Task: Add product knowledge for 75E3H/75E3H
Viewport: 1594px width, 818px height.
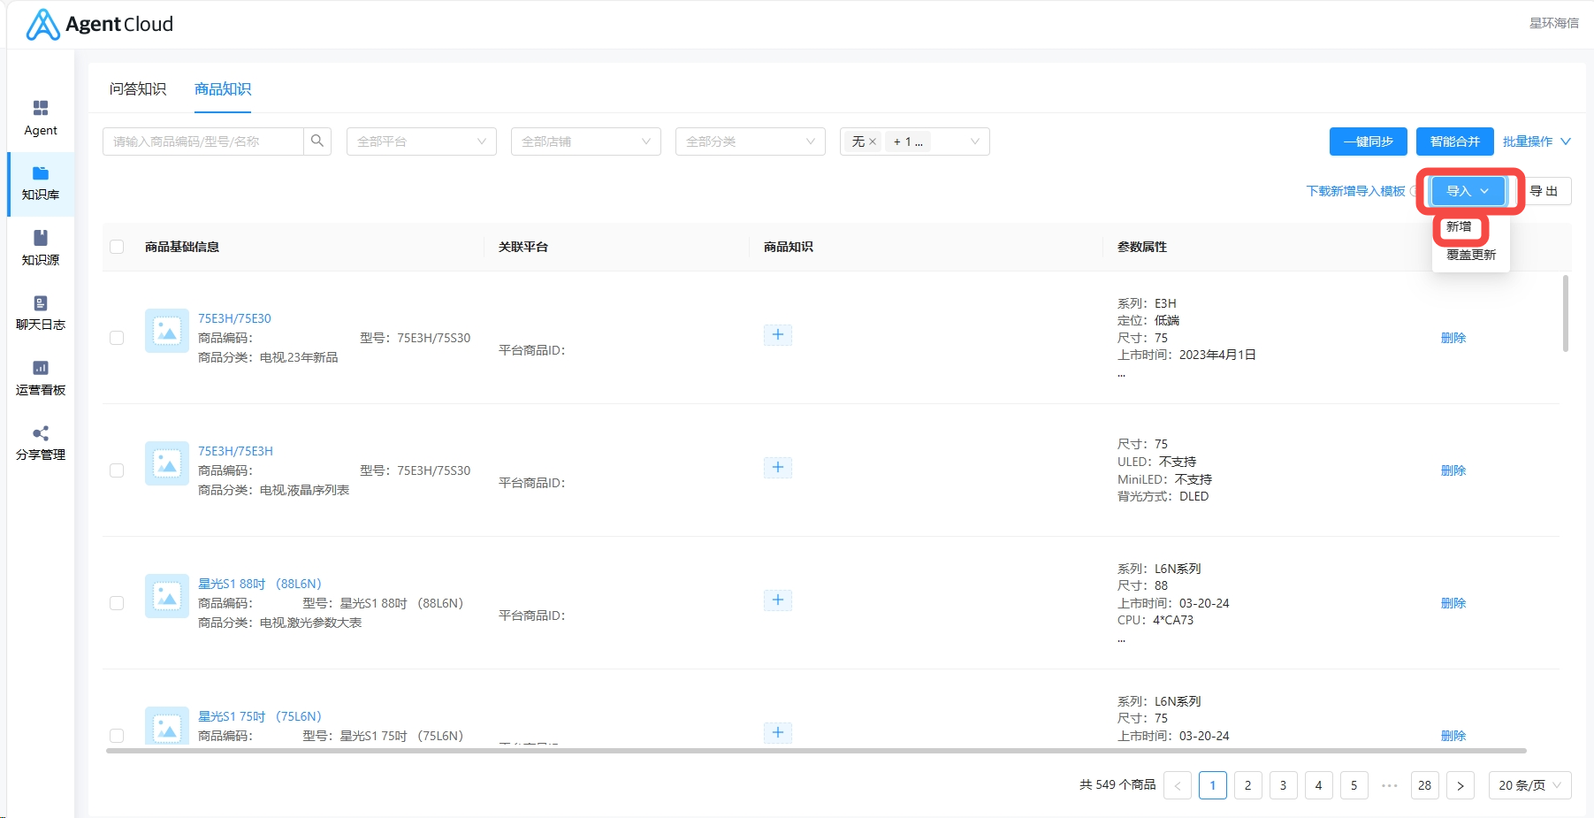Action: [778, 467]
